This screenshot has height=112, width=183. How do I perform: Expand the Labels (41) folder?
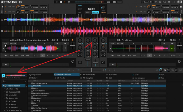4,95
